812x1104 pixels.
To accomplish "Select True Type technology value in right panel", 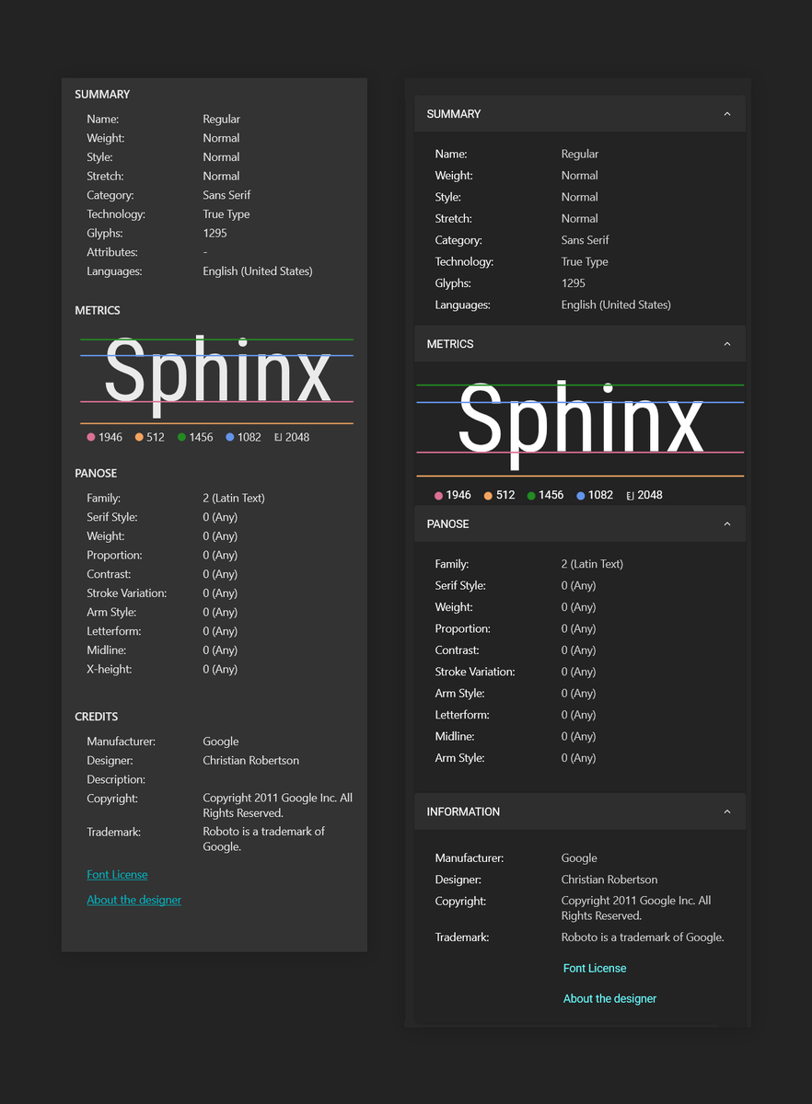I will coord(585,262).
